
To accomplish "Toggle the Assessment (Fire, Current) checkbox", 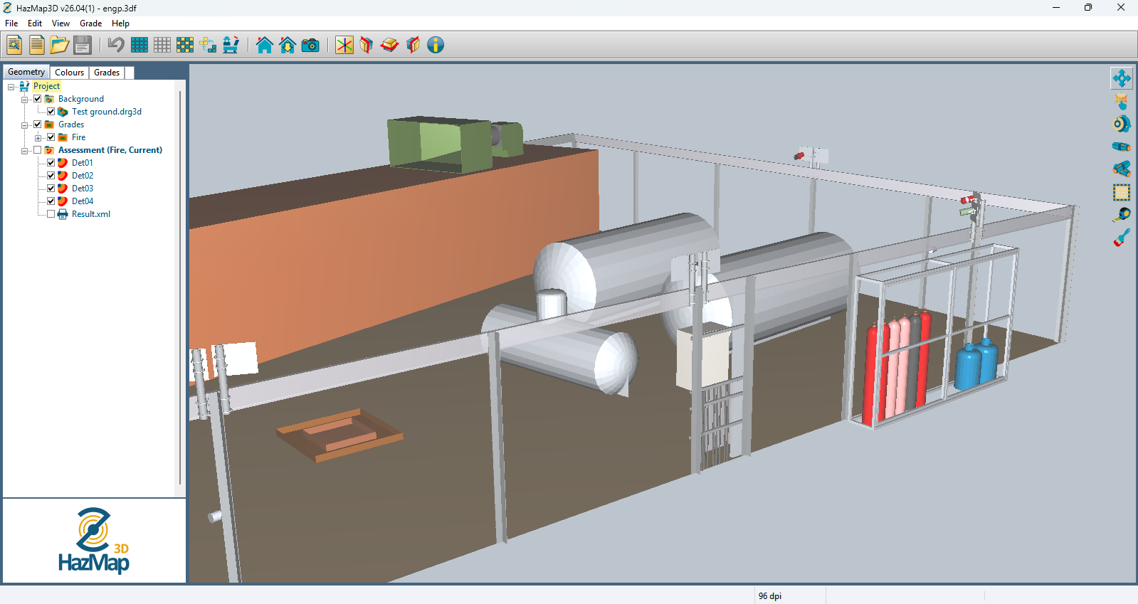I will pyautogui.click(x=38, y=150).
